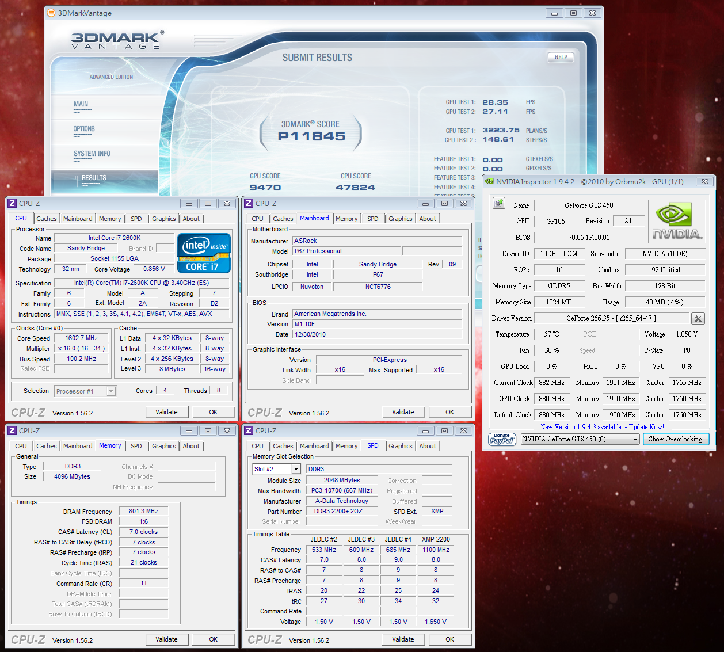Image resolution: width=724 pixels, height=652 pixels.
Task: Switch to Caches tab in CPU window
Action: point(47,219)
